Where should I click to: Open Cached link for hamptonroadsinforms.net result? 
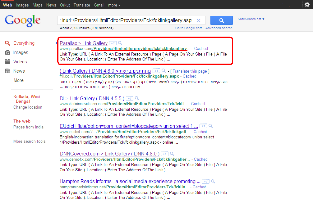coord(200,187)
